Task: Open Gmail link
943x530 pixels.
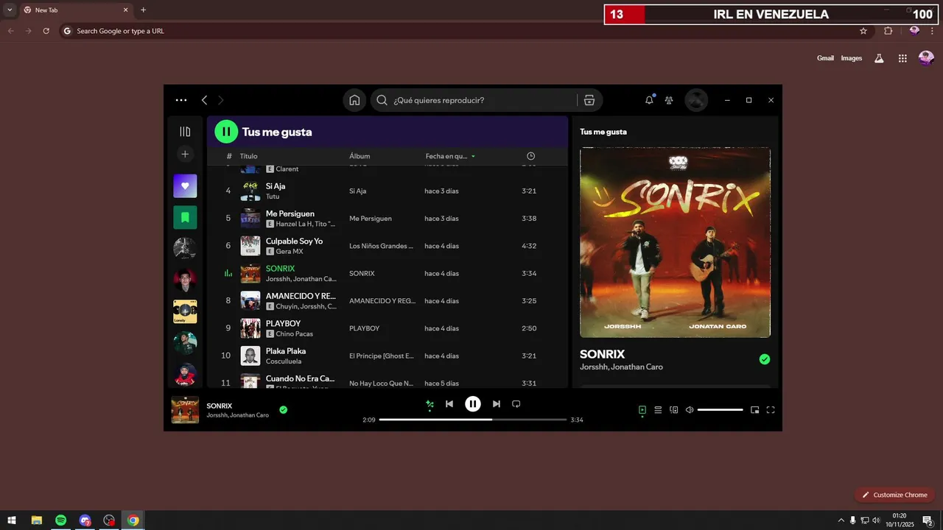Action: click(x=825, y=58)
